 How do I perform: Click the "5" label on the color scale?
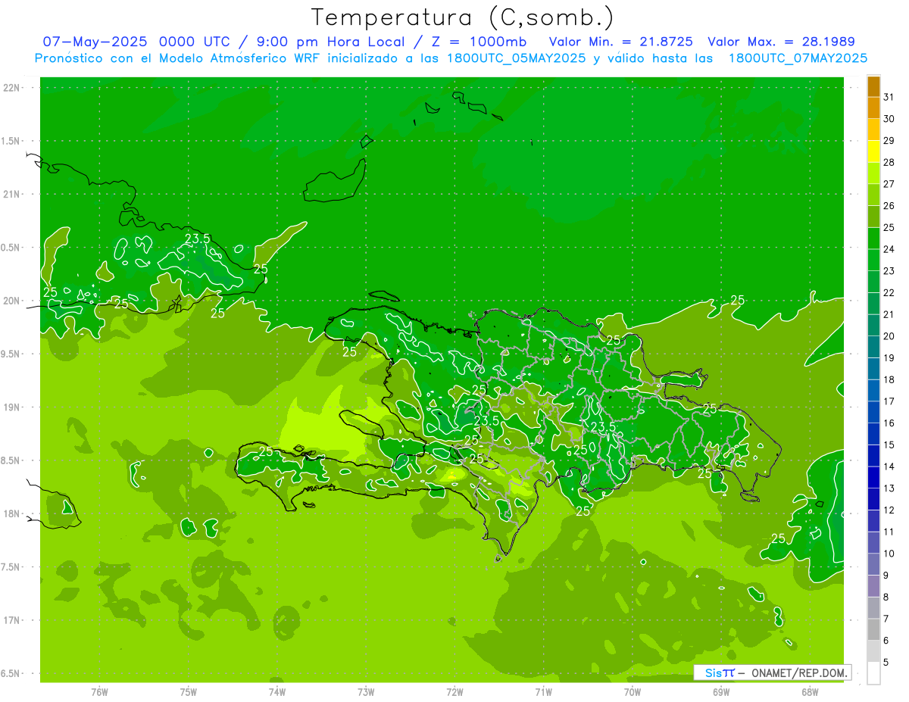pos(886,662)
